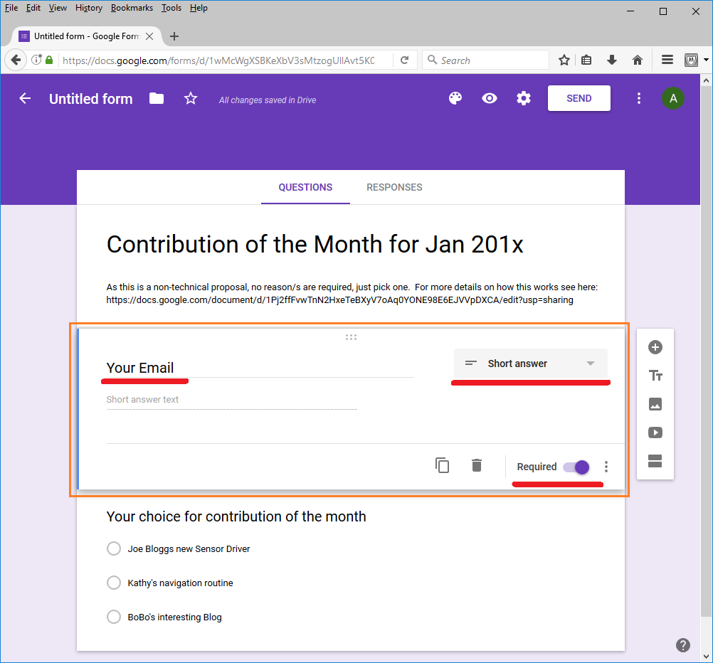Select Joe Bloggs new Sensor Driver option
The height and width of the screenshot is (663, 713).
tap(114, 548)
